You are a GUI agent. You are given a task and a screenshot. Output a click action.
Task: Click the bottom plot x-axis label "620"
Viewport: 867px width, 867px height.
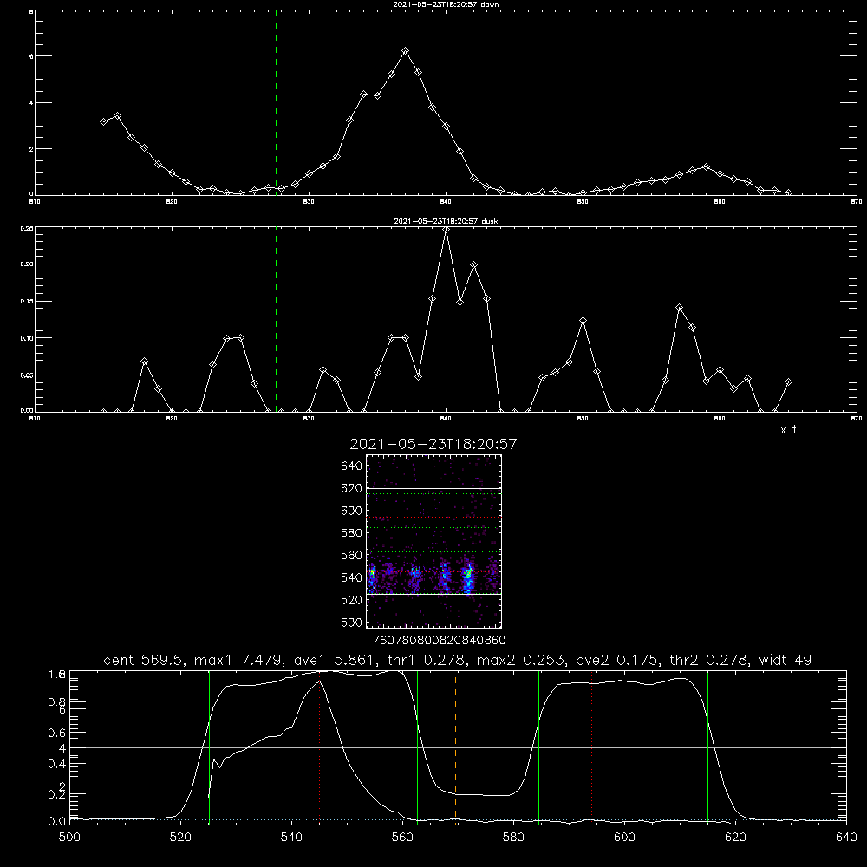[735, 838]
